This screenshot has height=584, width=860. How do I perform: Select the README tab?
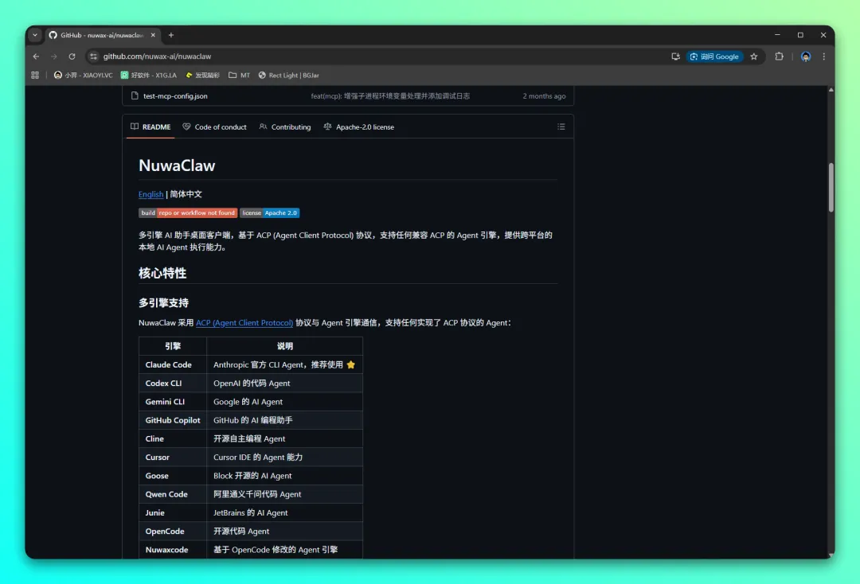150,127
